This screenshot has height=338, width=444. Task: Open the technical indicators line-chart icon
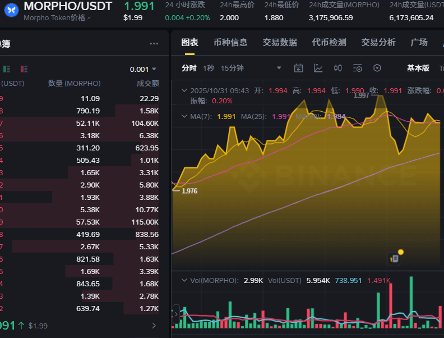click(318, 68)
